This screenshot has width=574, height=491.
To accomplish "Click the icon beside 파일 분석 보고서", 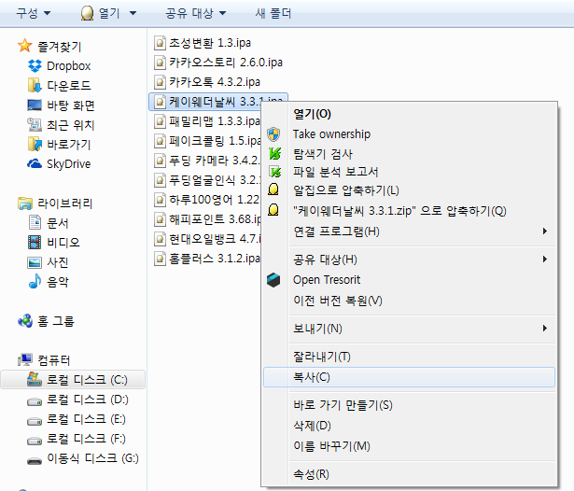I will (x=275, y=172).
